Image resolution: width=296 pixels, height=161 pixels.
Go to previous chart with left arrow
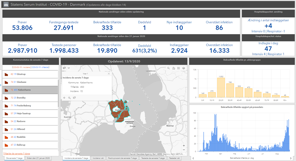[193, 159]
